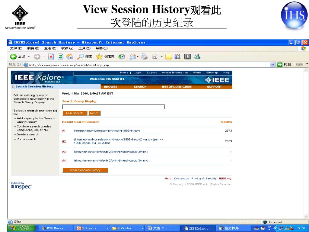The image size is (309, 232).
Task: Click the Stop loading icon
Action: tap(51, 57)
